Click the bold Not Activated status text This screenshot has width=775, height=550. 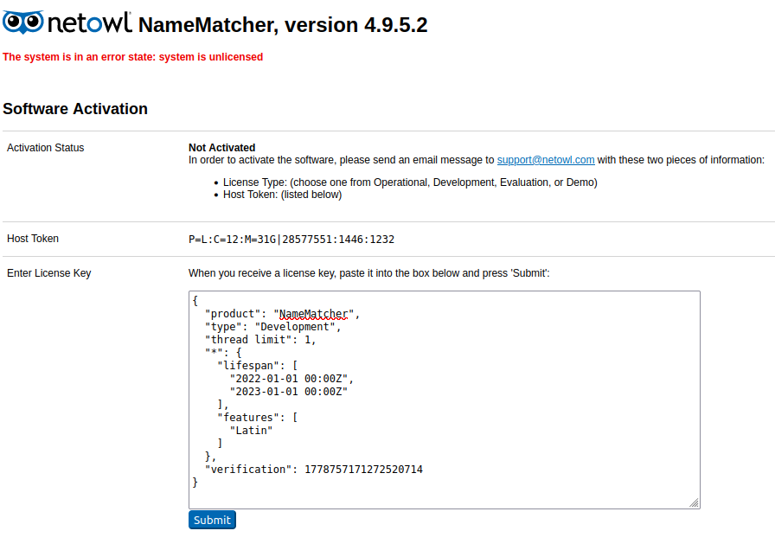click(x=221, y=148)
